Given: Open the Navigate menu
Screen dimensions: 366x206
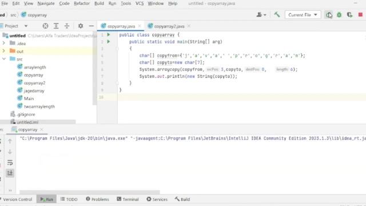Looking at the screenshot, I should [46, 3].
